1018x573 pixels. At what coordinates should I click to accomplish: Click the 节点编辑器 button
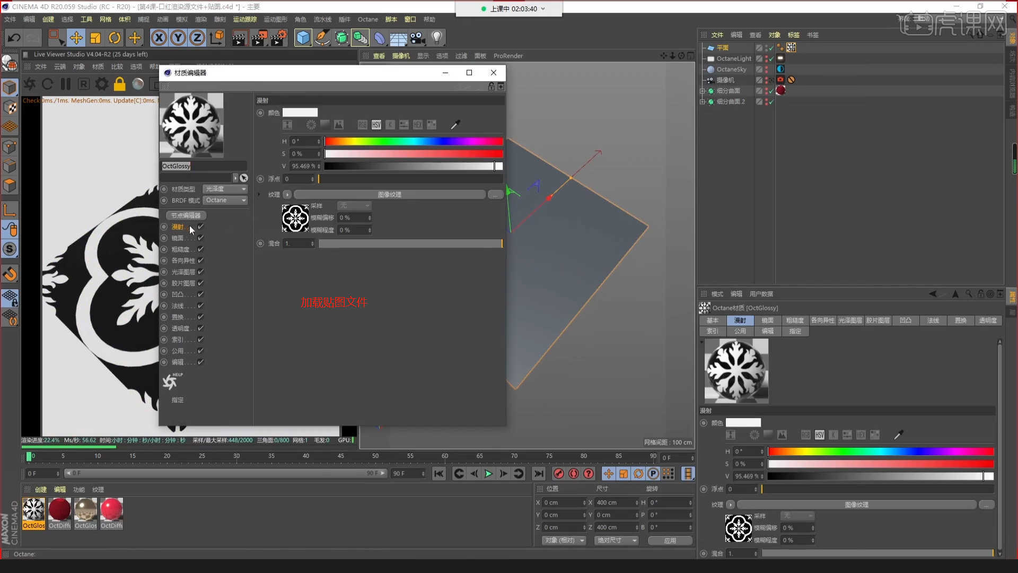coord(186,215)
